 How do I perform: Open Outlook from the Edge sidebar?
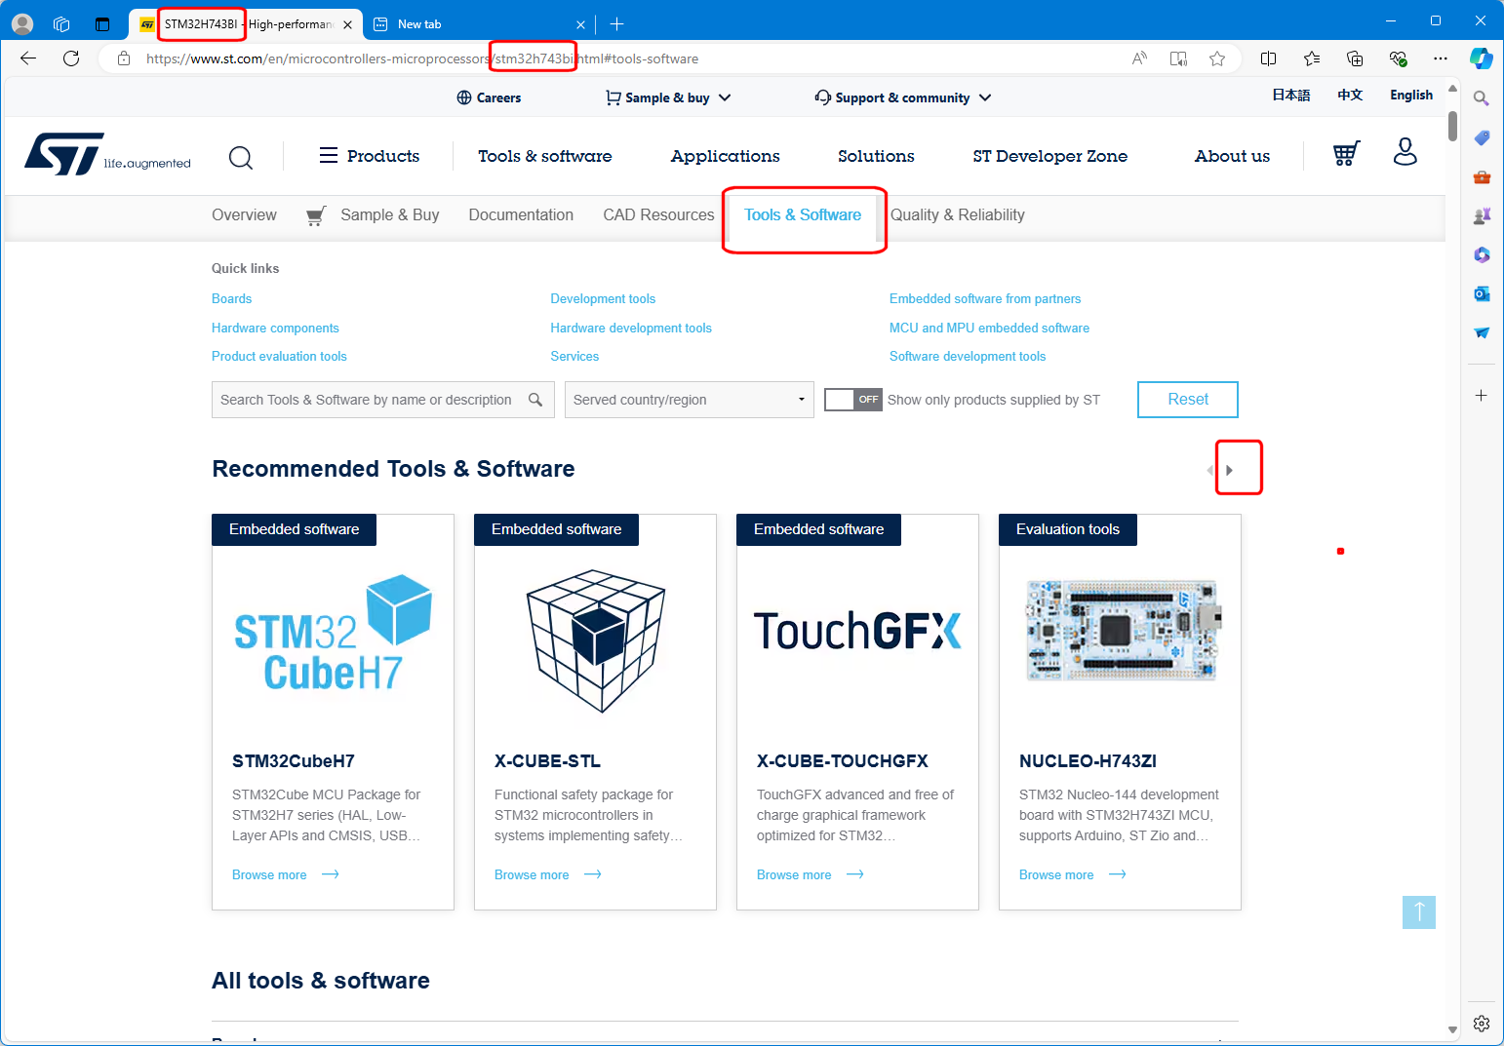(x=1482, y=293)
